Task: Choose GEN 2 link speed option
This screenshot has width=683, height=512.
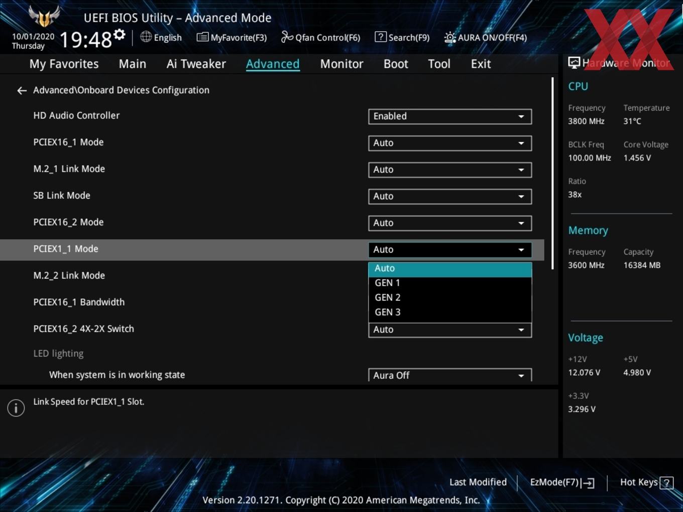Action: (450, 298)
